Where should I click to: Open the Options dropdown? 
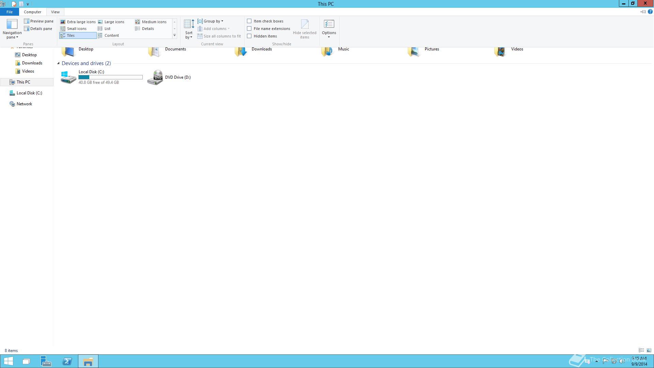coord(329,29)
